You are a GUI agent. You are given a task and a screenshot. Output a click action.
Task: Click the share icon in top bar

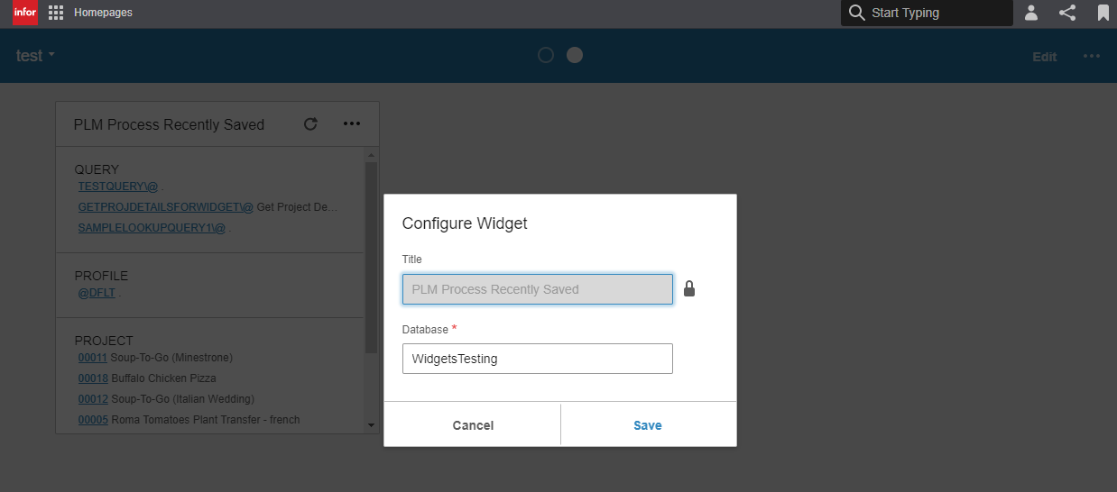pos(1067,13)
